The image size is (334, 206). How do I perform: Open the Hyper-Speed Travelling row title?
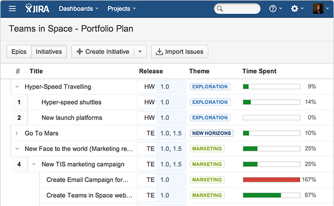click(58, 87)
